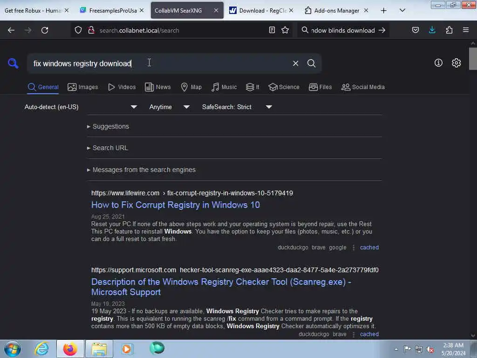Reload the current page
Viewport: 477px width, 358px height.
(45, 30)
